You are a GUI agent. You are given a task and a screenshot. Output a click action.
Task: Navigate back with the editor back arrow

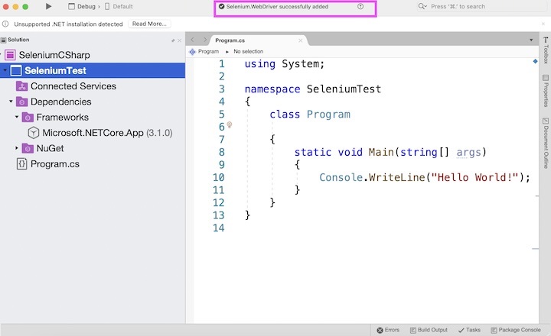click(192, 40)
